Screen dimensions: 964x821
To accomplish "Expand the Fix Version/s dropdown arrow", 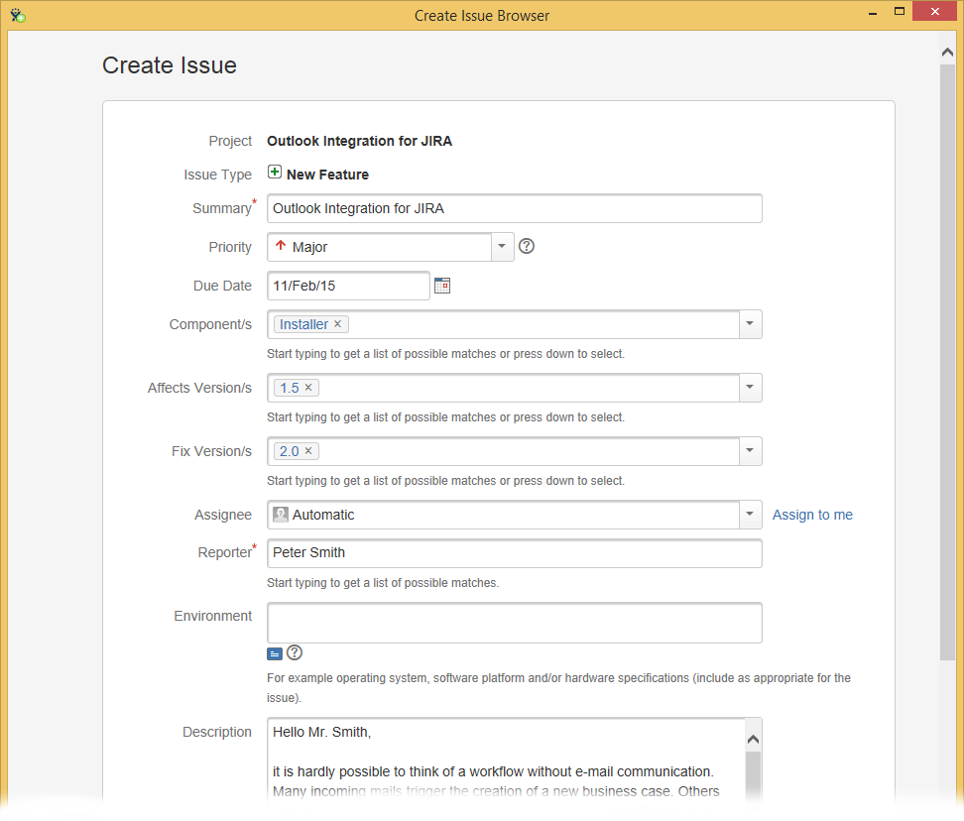I will (x=750, y=451).
